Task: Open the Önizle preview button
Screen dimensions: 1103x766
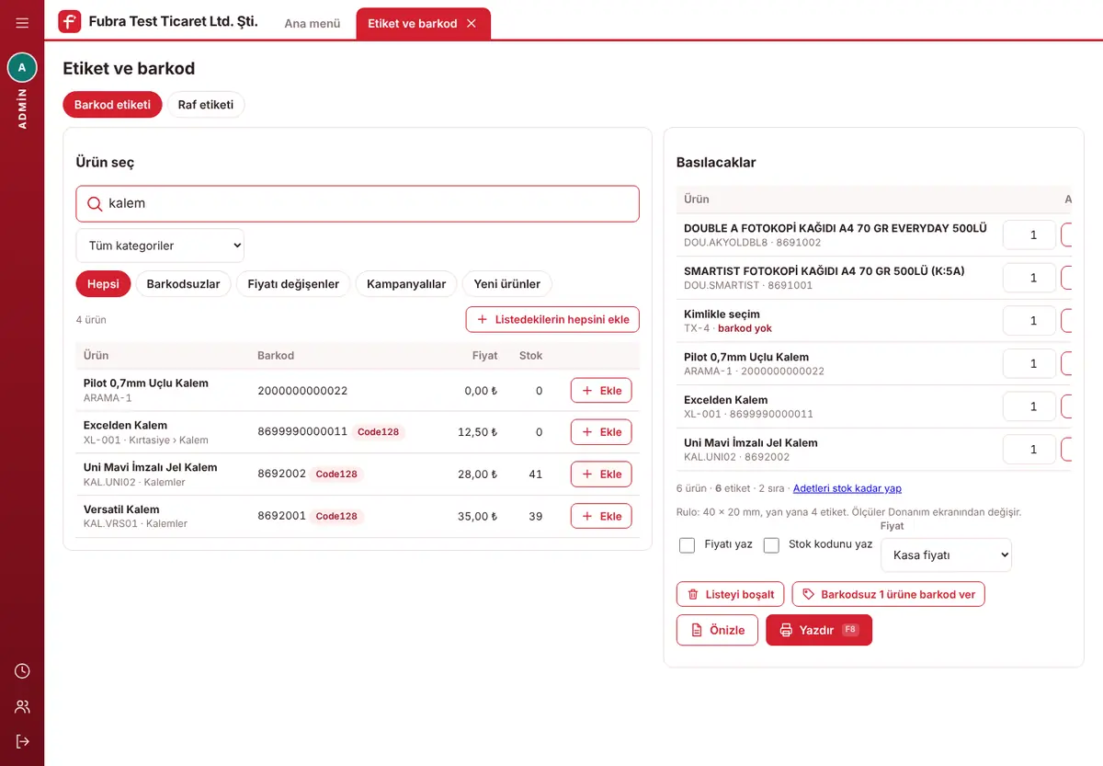Action: 717,631
